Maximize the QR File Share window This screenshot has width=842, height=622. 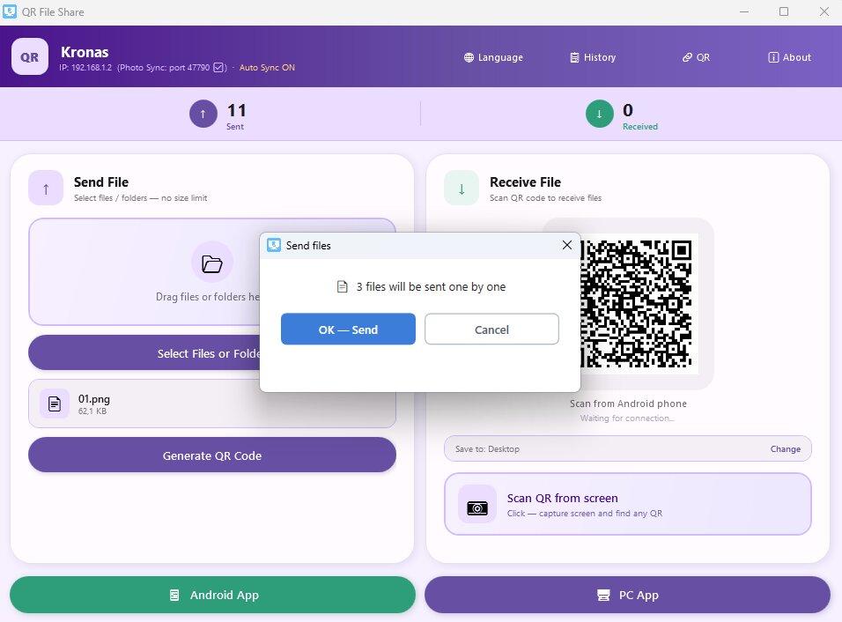(784, 11)
